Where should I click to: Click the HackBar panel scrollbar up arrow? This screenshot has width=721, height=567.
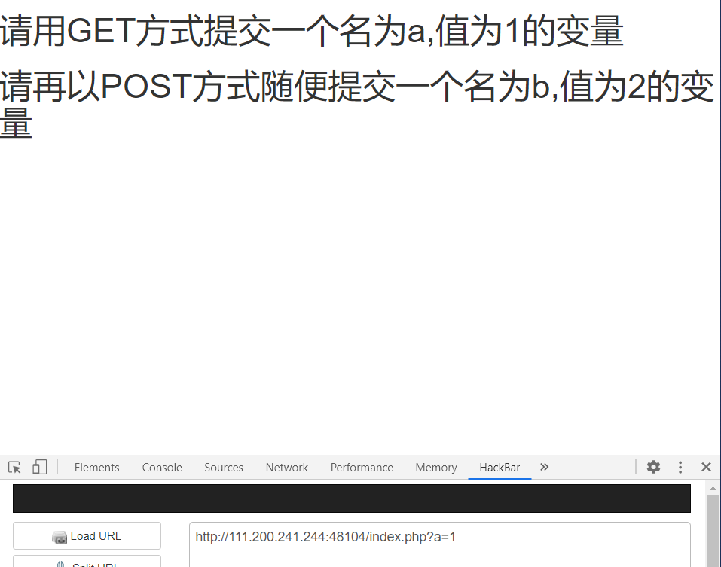(x=713, y=488)
